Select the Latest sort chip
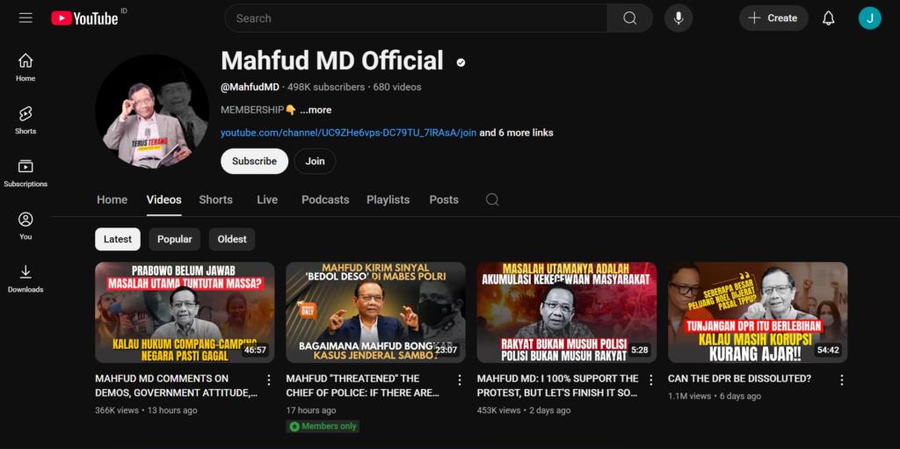 pyautogui.click(x=118, y=239)
